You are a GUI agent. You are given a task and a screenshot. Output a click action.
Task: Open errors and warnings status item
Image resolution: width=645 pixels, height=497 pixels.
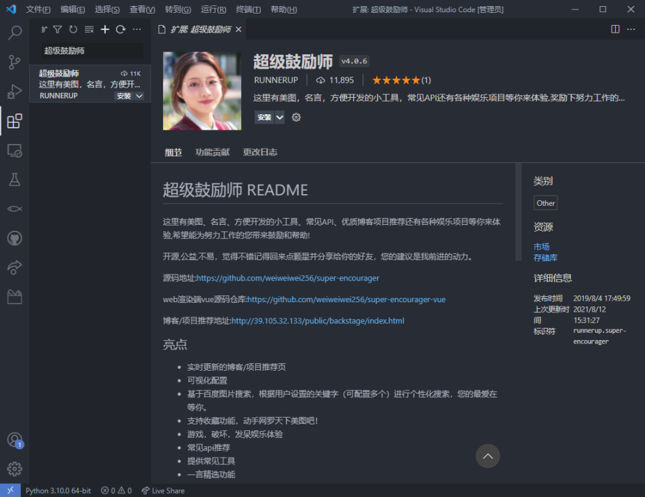116,490
